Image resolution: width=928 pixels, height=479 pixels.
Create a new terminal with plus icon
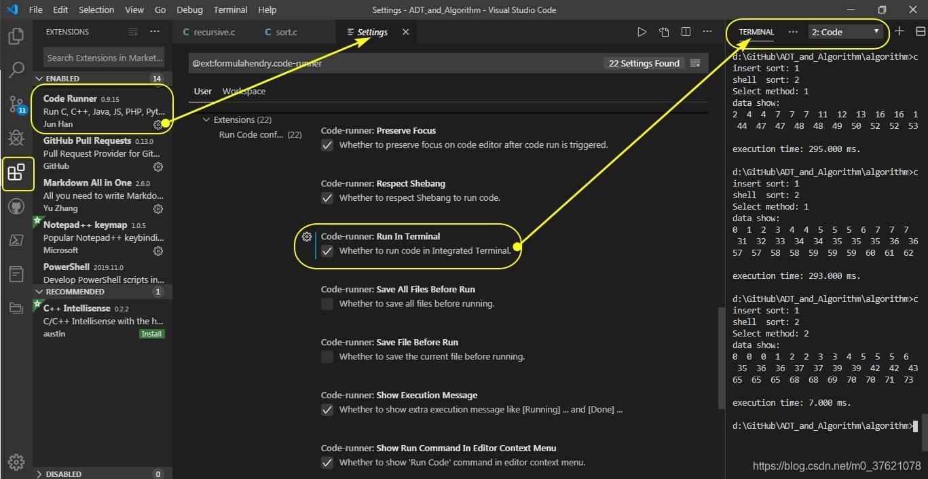click(899, 31)
